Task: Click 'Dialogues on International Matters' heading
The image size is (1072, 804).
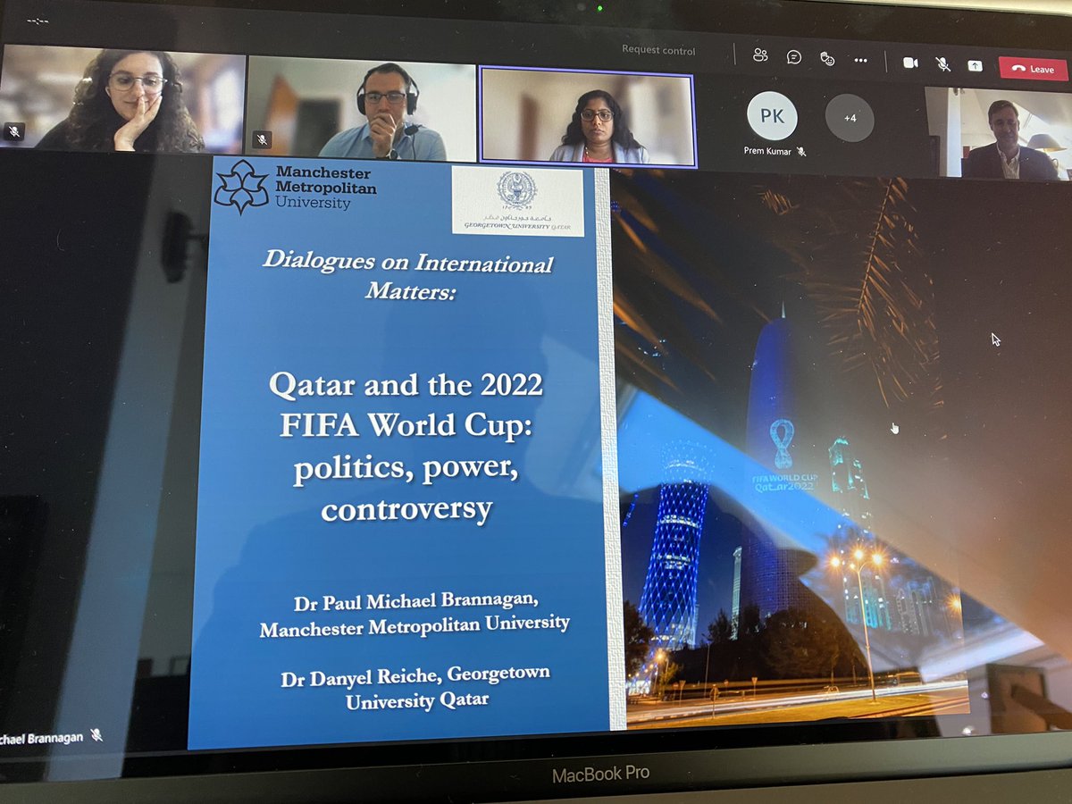Action: [x=410, y=276]
